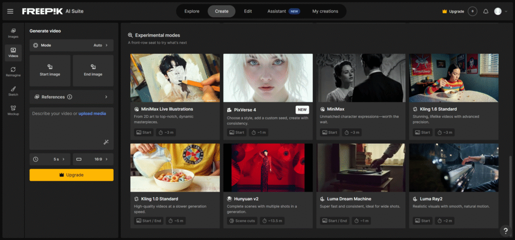This screenshot has height=240, width=515.
Task: Click the ~5 m time tag on Kling 1.0 Standard
Action: point(176,220)
